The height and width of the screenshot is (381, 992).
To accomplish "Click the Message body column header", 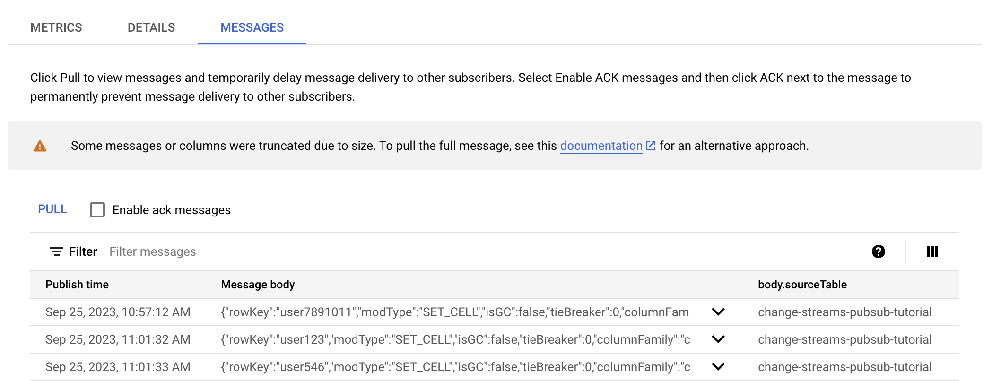I will (258, 285).
